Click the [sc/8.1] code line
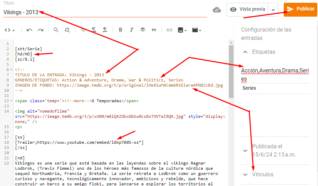The image size is (318, 186). tap(25, 59)
